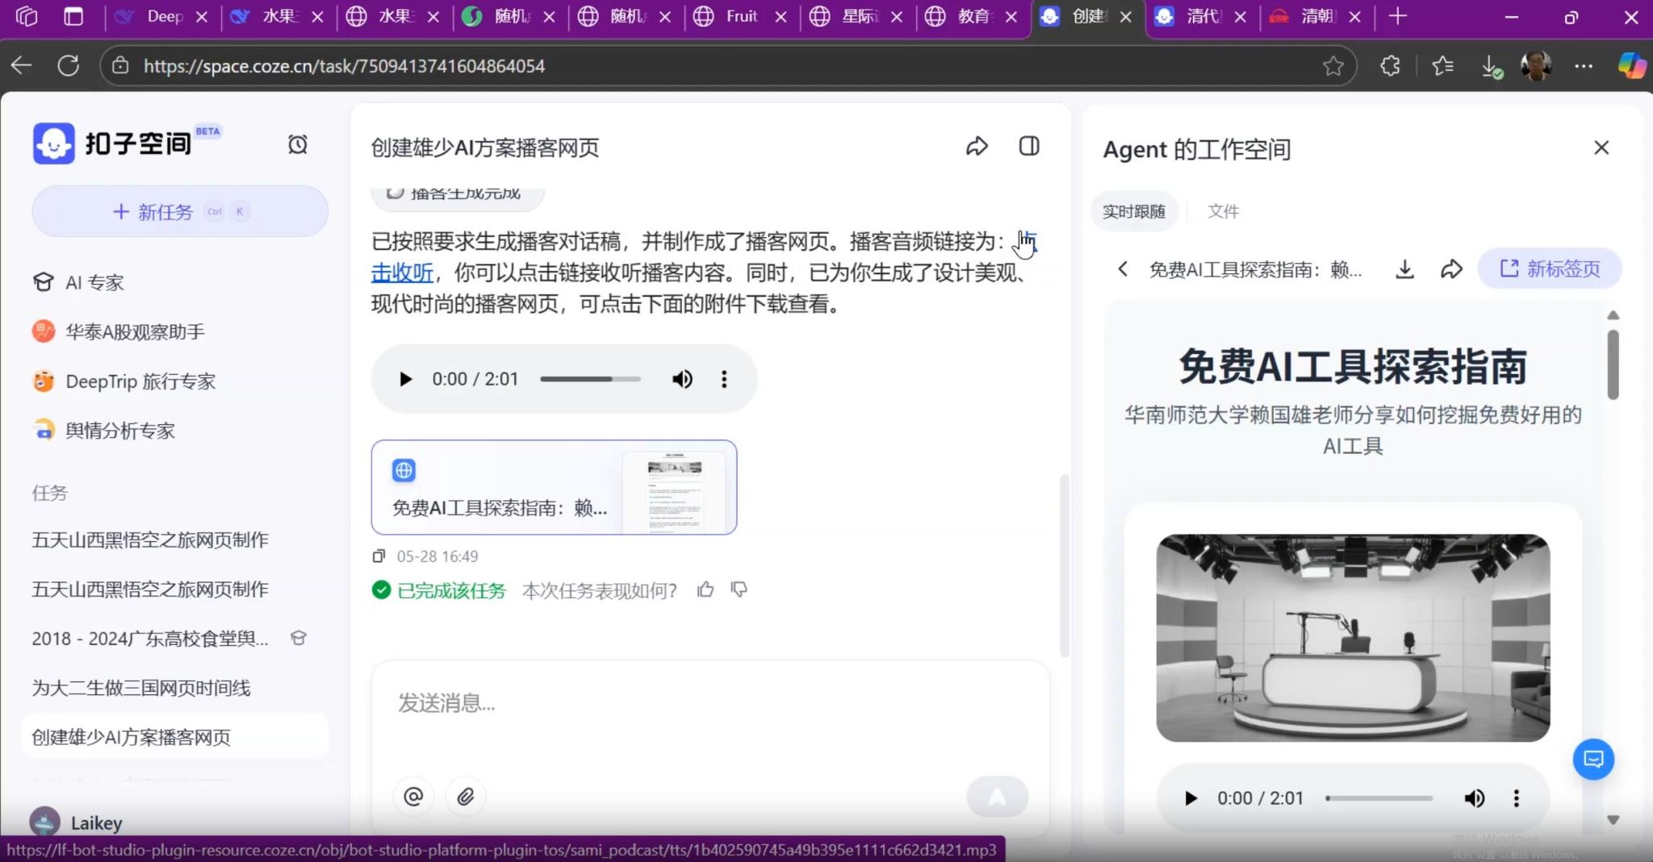This screenshot has height=862, width=1653.
Task: Open chat audio player more options
Action: [x=724, y=379]
